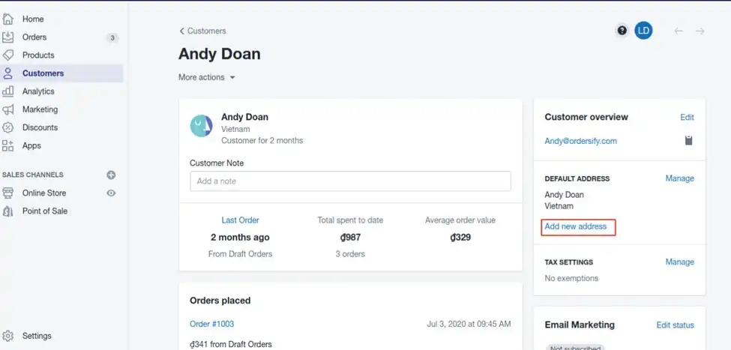Screen dimensions: 731x350
Task: Go to next customer arrow
Action: point(700,31)
